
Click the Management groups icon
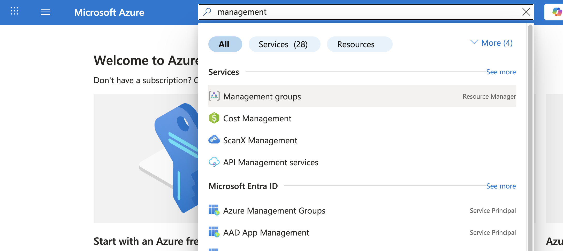(214, 96)
